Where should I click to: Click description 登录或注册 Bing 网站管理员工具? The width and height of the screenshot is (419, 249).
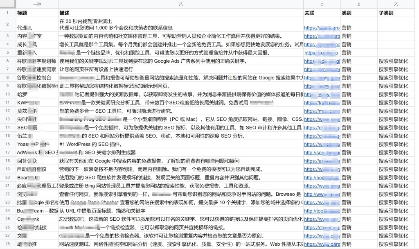[180, 186]
